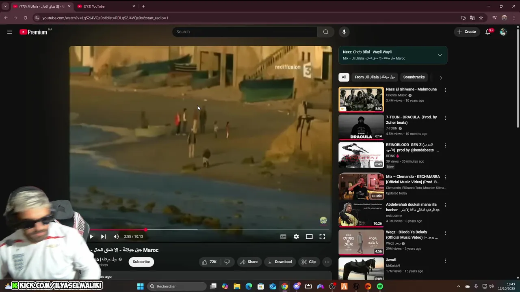
Task: Download the video
Action: (x=279, y=262)
